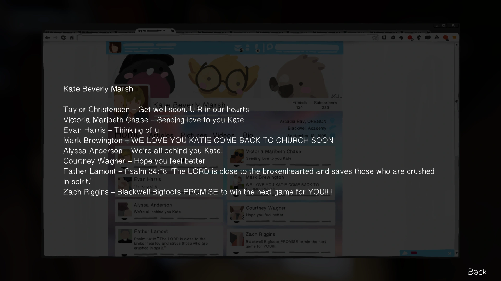
Task: Open the messages envelope icon showing 5
Action: (x=238, y=48)
